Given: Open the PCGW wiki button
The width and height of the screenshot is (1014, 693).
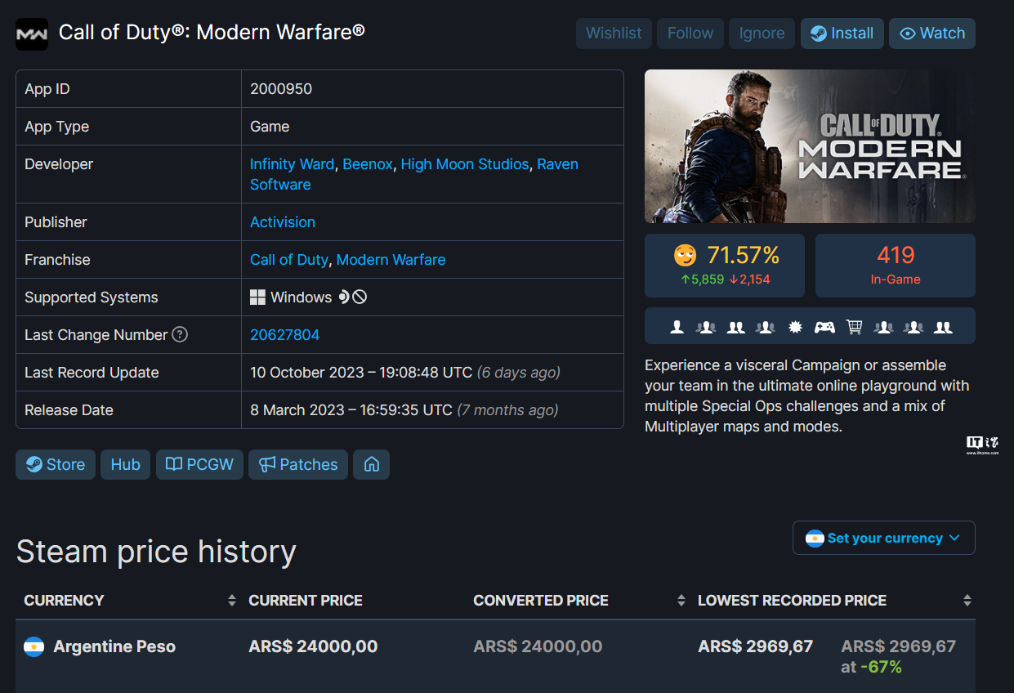Looking at the screenshot, I should pyautogui.click(x=199, y=464).
